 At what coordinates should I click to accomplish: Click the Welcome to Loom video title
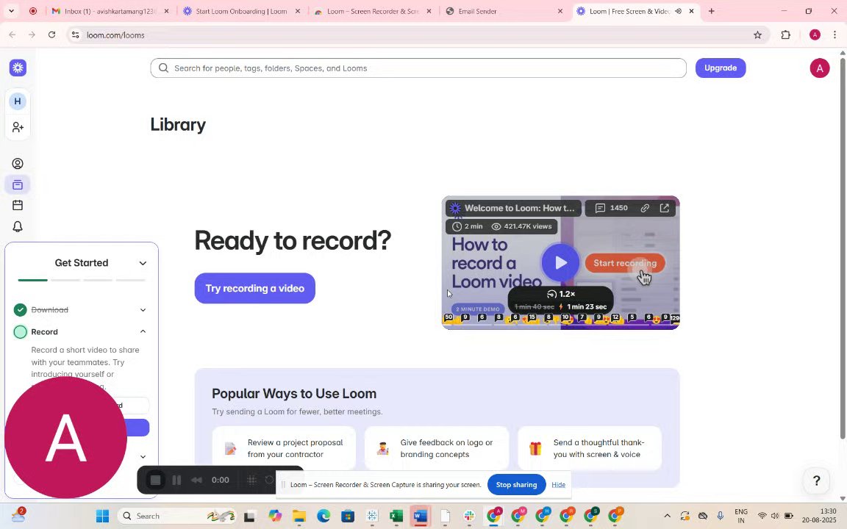point(520,208)
